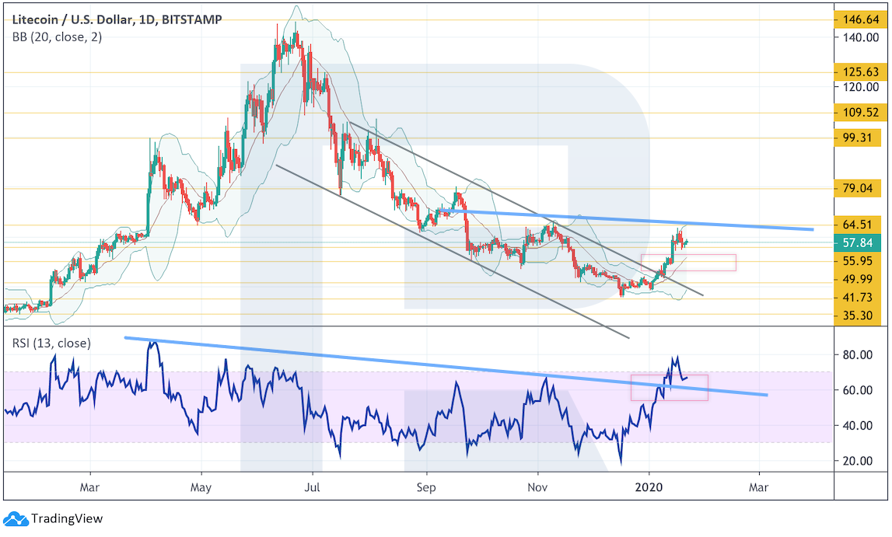Select the RSI (13, close) indicator label
The width and height of the screenshot is (892, 537).
[x=51, y=343]
